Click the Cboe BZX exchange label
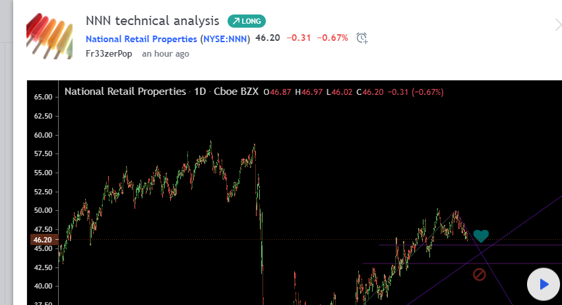 coord(235,92)
